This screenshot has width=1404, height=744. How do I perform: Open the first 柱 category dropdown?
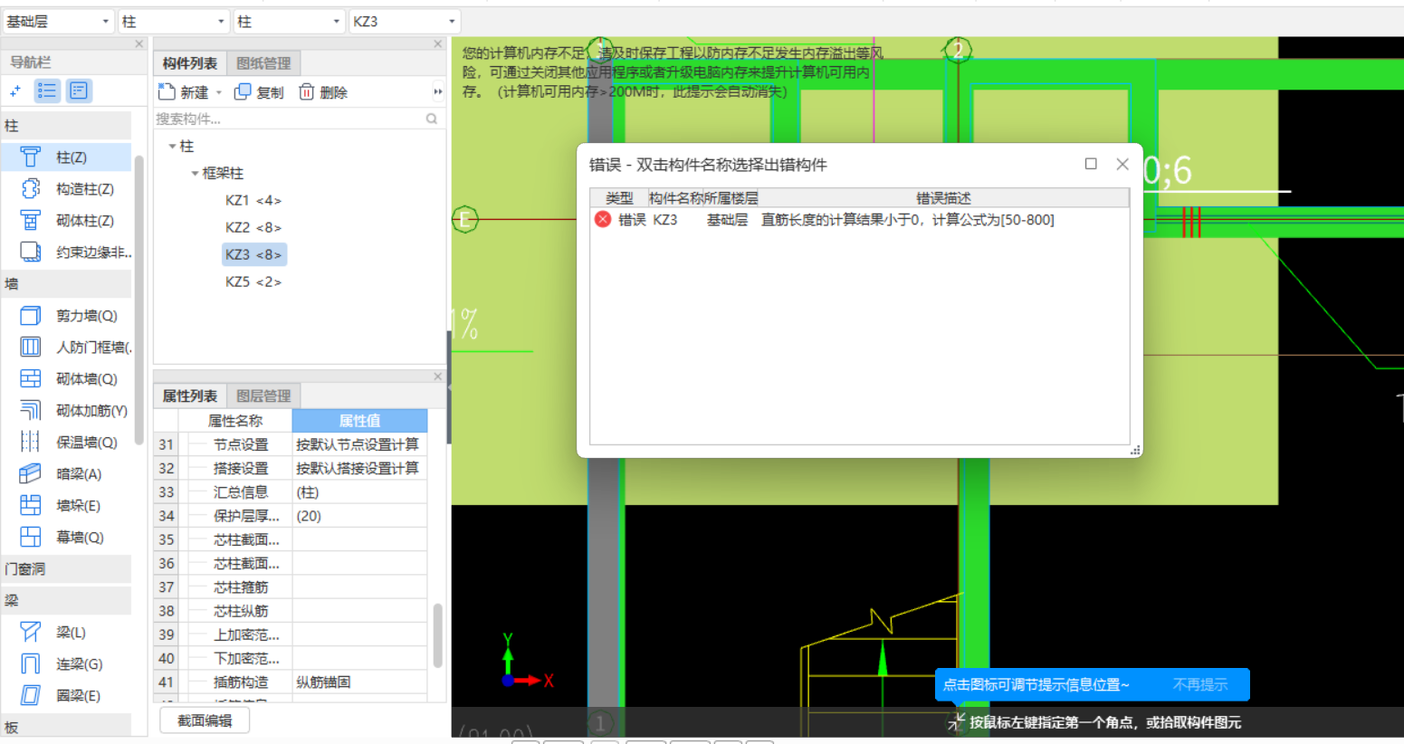(x=174, y=22)
